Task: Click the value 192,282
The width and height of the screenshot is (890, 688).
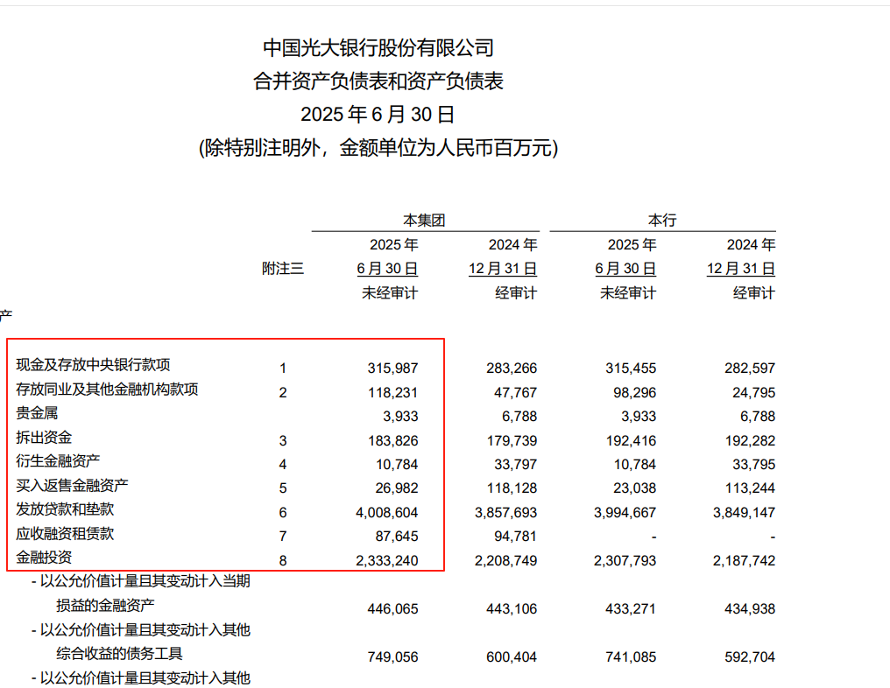Action: [x=750, y=440]
